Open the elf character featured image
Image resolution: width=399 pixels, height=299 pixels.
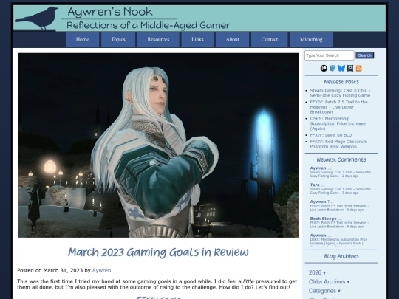[158, 145]
